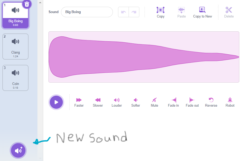Redo the last edit
The height and width of the screenshot is (161, 243).
[134, 12]
